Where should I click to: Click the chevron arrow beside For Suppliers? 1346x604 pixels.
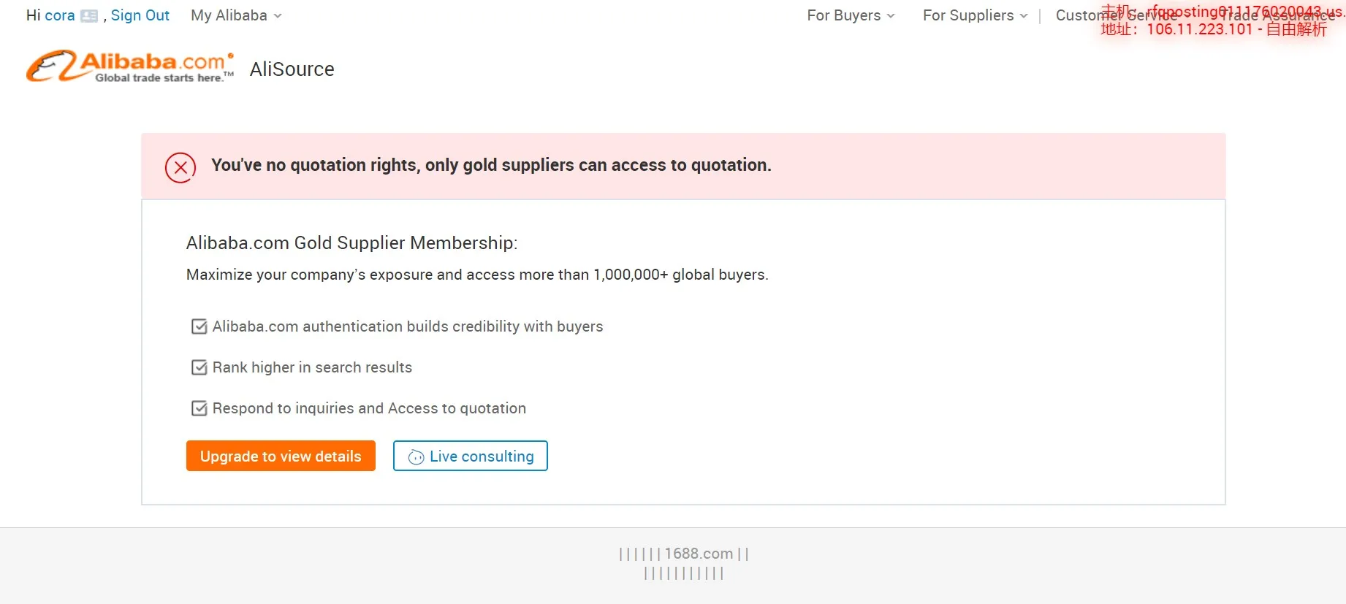click(1024, 16)
